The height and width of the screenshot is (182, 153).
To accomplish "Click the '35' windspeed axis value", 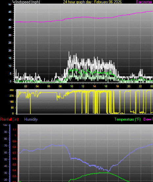I will (10, 28).
